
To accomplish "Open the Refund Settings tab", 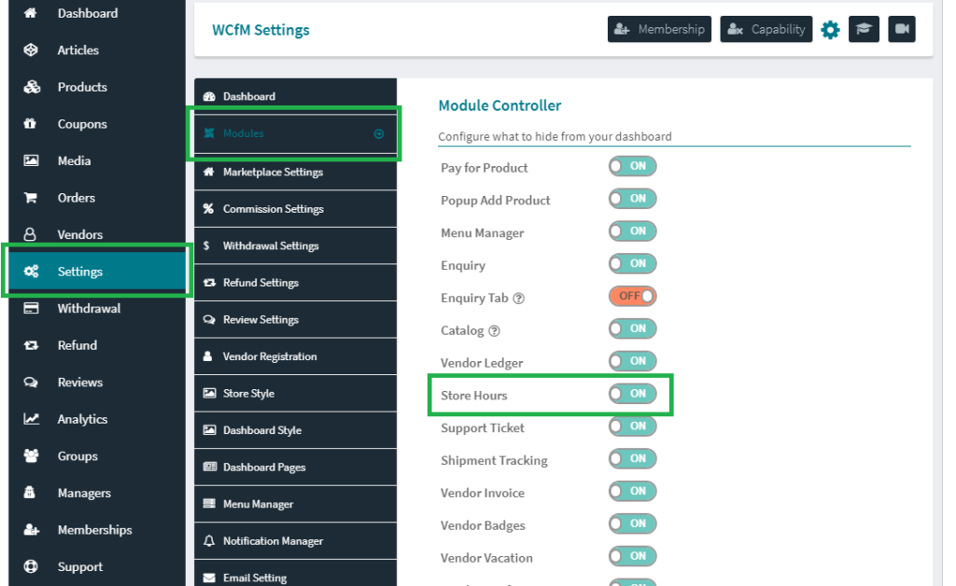I will (x=295, y=283).
